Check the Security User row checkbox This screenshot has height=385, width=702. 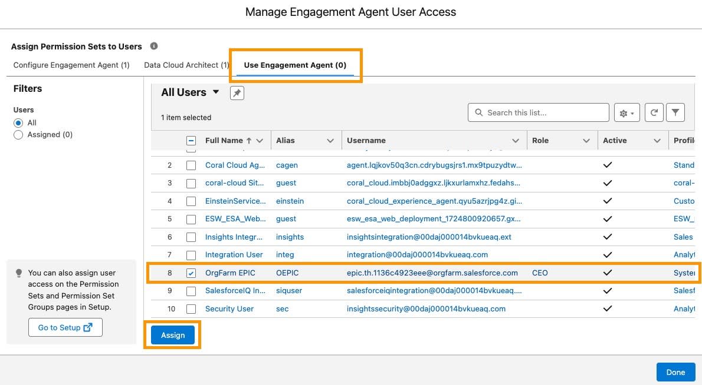click(x=191, y=308)
